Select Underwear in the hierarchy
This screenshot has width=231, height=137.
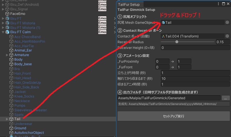[x=23, y=124]
